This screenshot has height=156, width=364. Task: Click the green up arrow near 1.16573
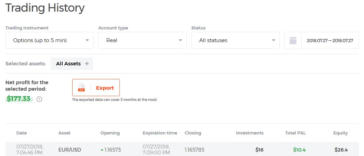point(102,150)
